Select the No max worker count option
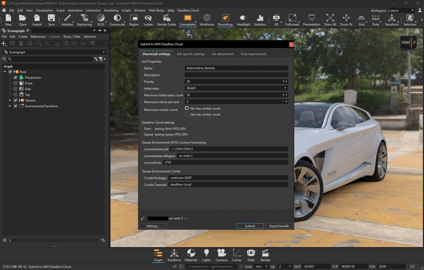The image size is (424, 270). [187, 108]
